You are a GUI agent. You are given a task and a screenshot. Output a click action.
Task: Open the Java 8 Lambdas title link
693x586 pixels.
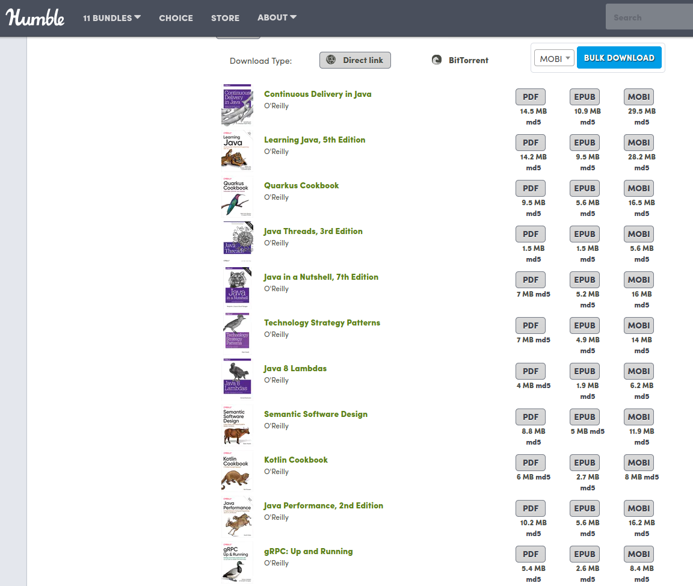295,368
